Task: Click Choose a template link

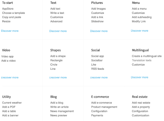Action: (x=13, y=13)
